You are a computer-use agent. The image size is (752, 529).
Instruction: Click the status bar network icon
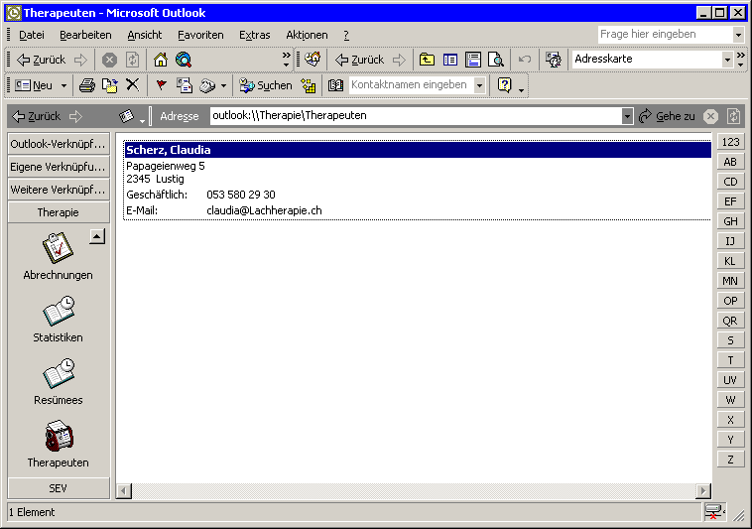713,512
